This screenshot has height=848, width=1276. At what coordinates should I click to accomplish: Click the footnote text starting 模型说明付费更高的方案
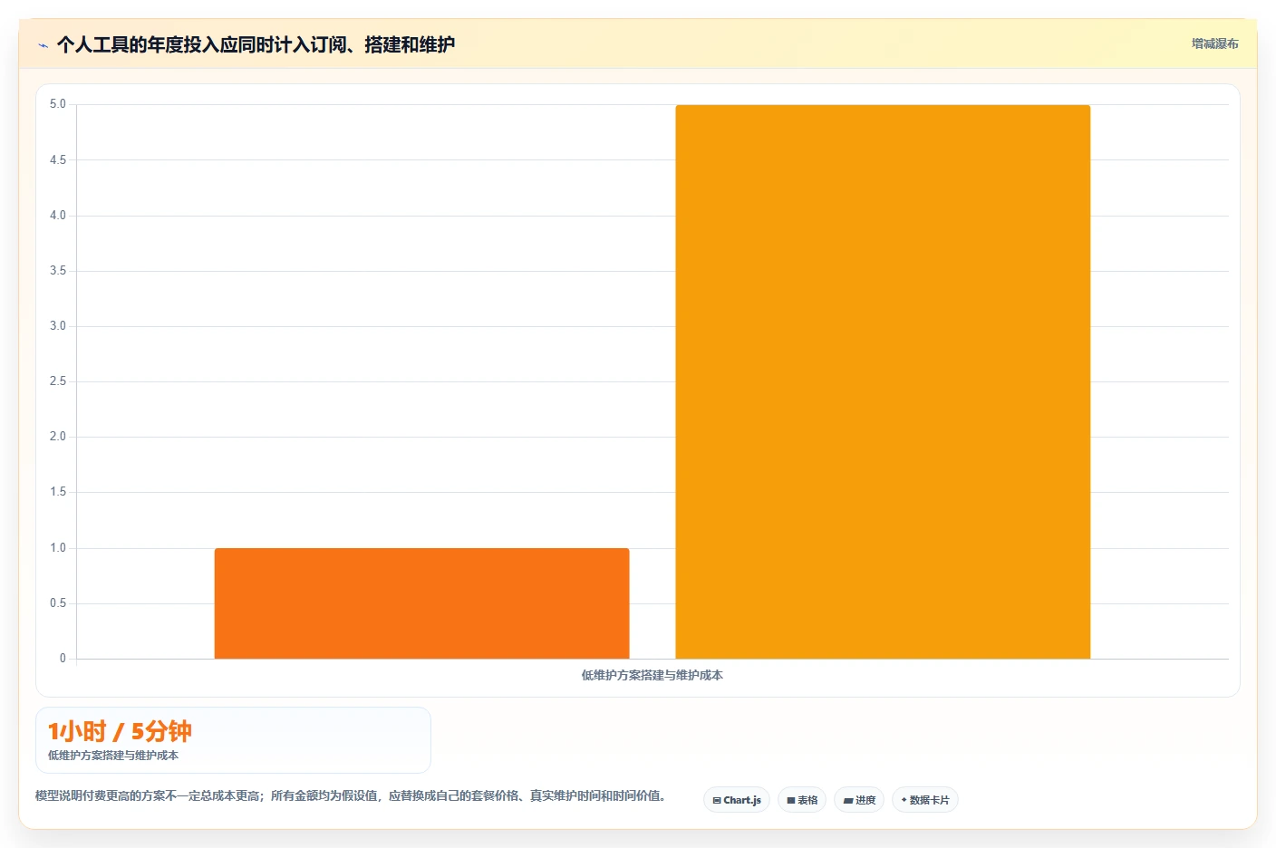(353, 795)
